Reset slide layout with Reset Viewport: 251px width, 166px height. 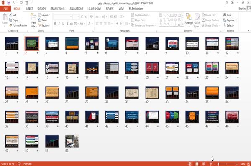[43, 20]
